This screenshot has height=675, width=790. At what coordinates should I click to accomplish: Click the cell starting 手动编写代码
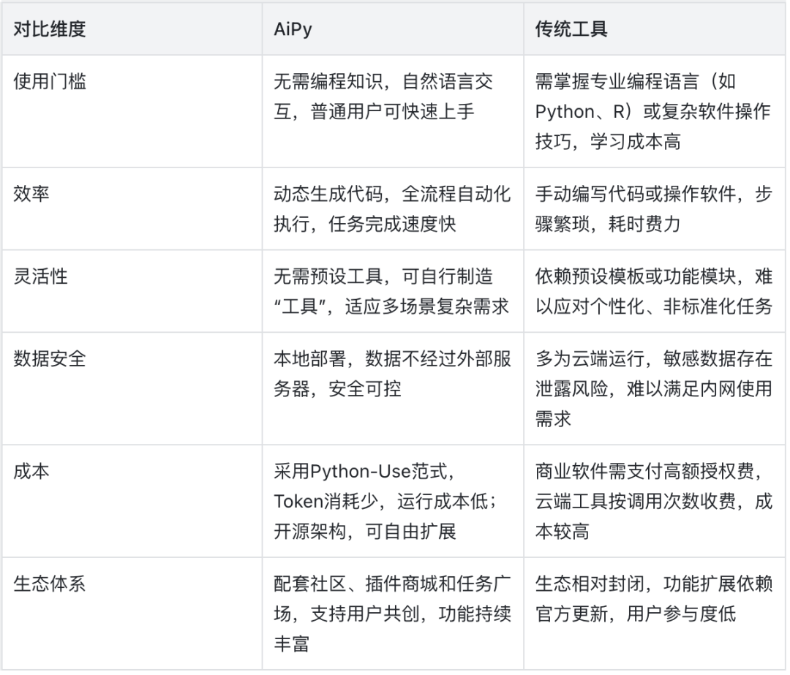pos(653,209)
